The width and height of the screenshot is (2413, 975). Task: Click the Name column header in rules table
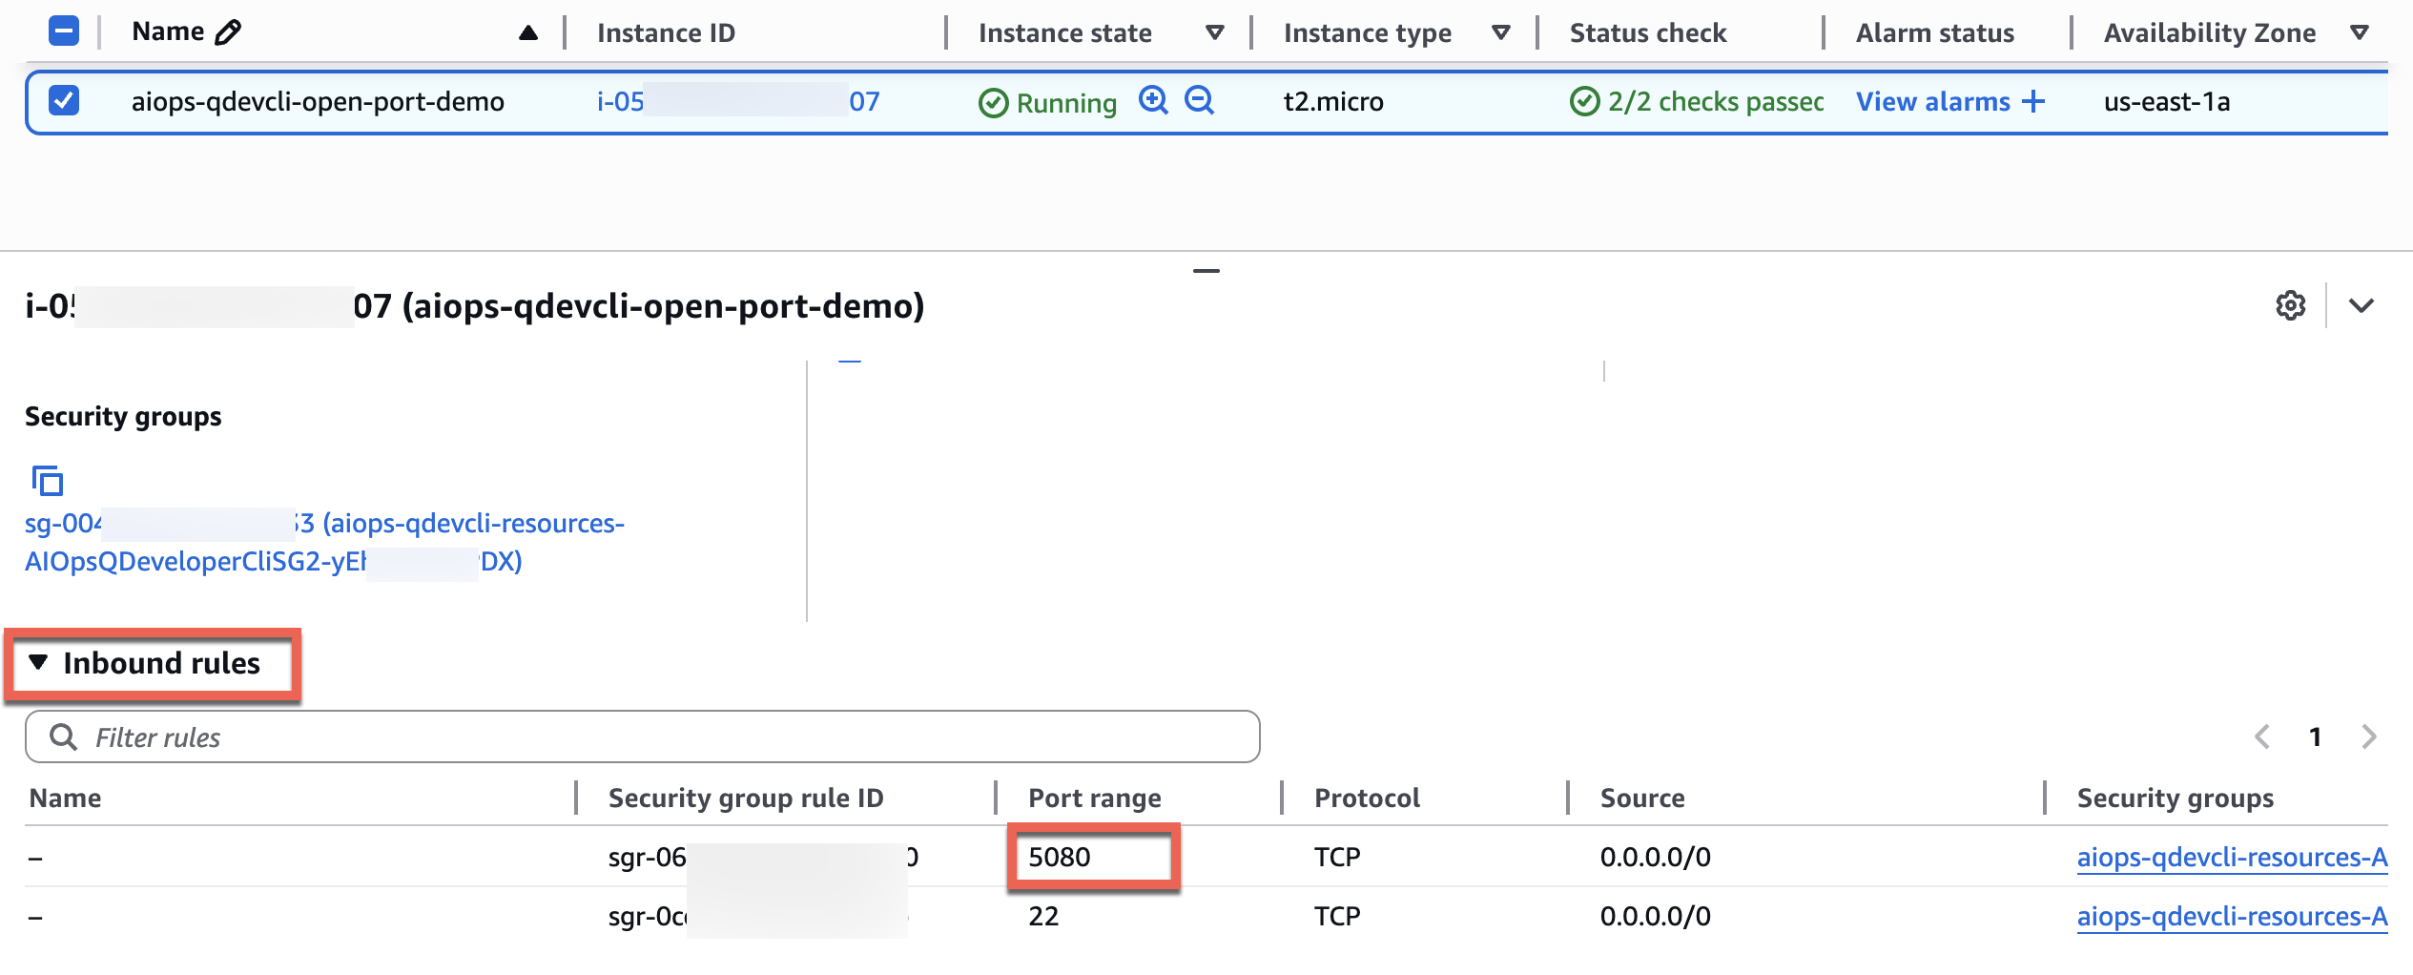pos(65,798)
